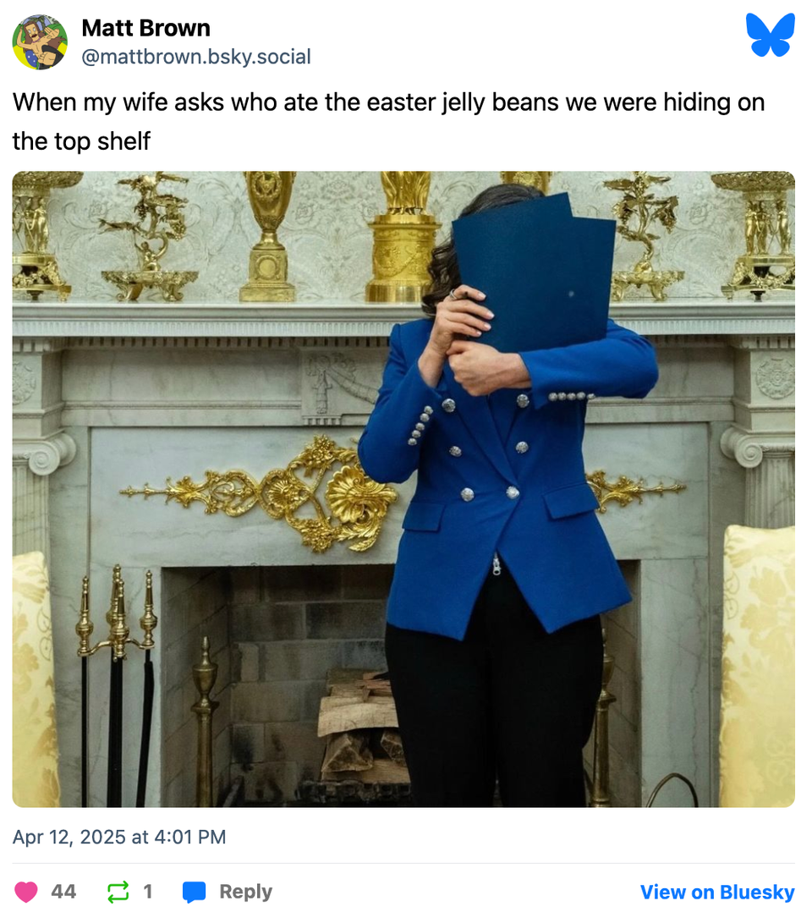Click the Matt Brown display name
Screen dimensions: 812x912
[x=146, y=28]
